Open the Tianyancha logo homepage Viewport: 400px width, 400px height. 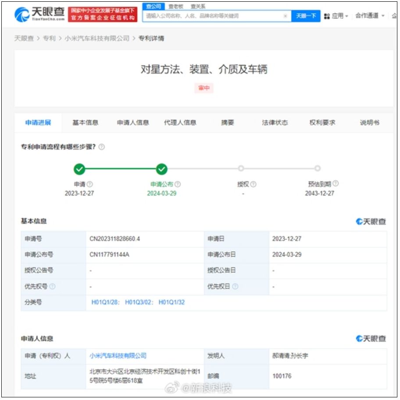coord(39,14)
